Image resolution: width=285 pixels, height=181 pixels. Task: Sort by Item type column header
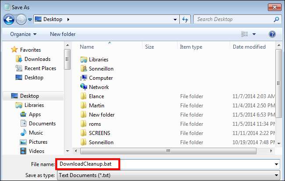(x=191, y=47)
